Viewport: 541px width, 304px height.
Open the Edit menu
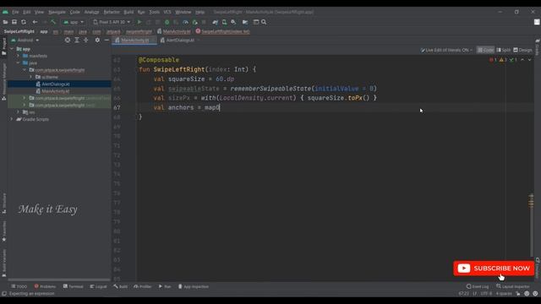click(26, 12)
